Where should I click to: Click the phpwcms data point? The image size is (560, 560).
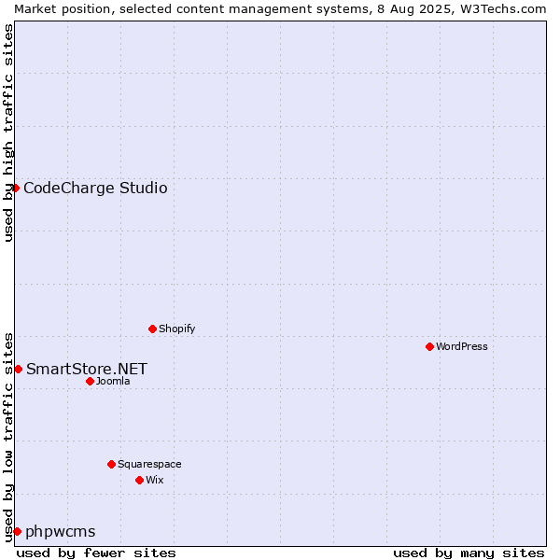pyautogui.click(x=17, y=532)
